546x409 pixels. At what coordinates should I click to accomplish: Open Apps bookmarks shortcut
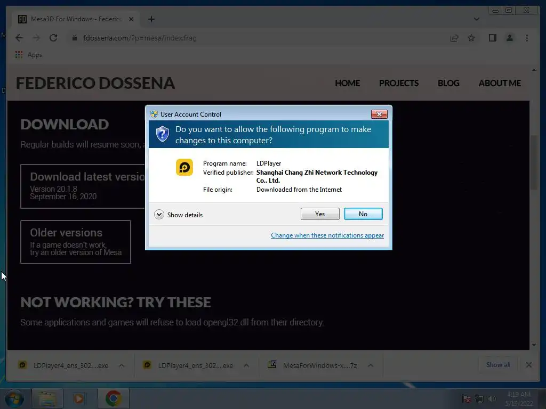(29, 55)
